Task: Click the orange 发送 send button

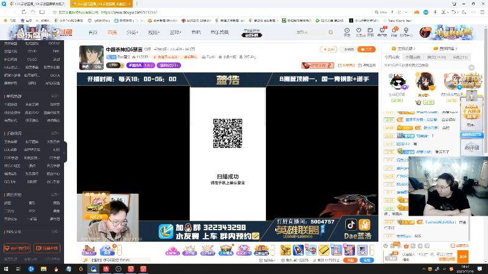Action: (463, 256)
